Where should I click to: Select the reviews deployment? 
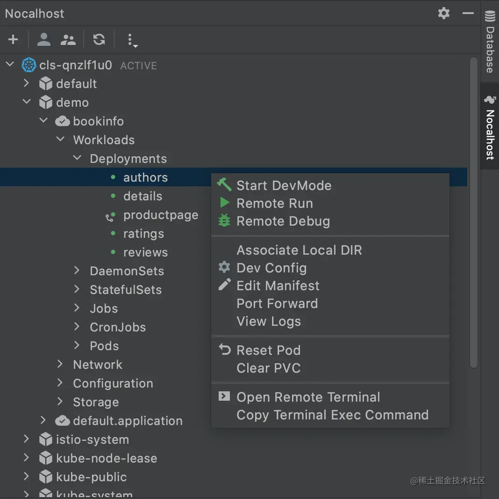pyautogui.click(x=145, y=252)
